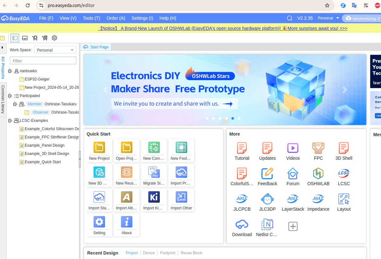Choose Import KiCad tile

pyautogui.click(x=154, y=200)
